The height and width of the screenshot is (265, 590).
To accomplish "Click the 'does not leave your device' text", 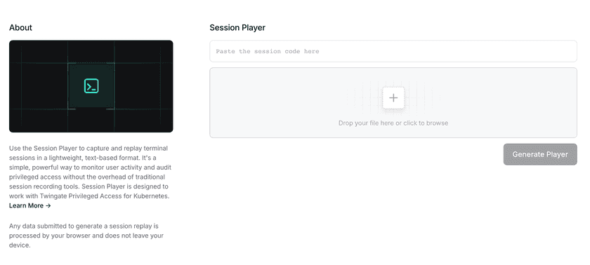I will coord(86,240).
